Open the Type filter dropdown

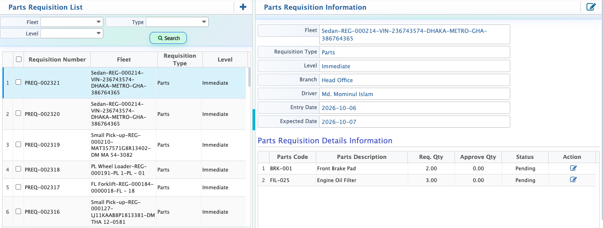177,22
